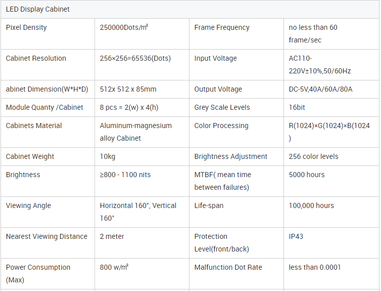Click the 16bit grey scale value
This screenshot has width=381, height=291.
(x=297, y=107)
